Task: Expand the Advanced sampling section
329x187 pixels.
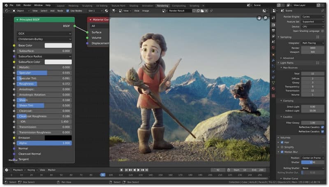Action: pyautogui.click(x=288, y=58)
